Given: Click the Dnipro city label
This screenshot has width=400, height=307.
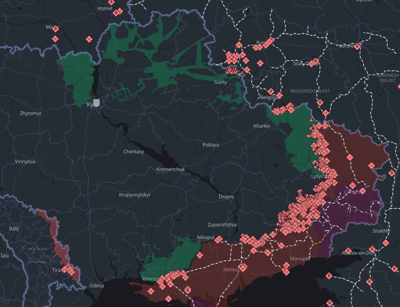Looking at the screenshot, I should (x=226, y=197).
